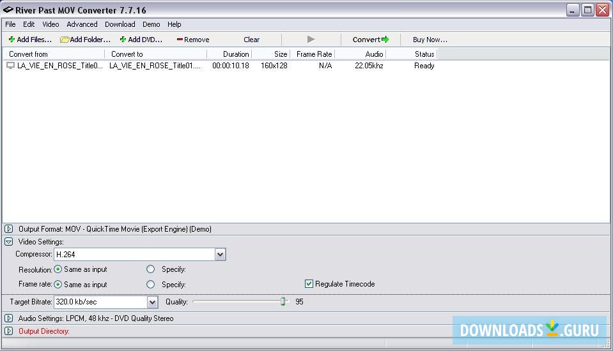Click the Audio column header
Screen dimensions: 613x351
click(361, 54)
